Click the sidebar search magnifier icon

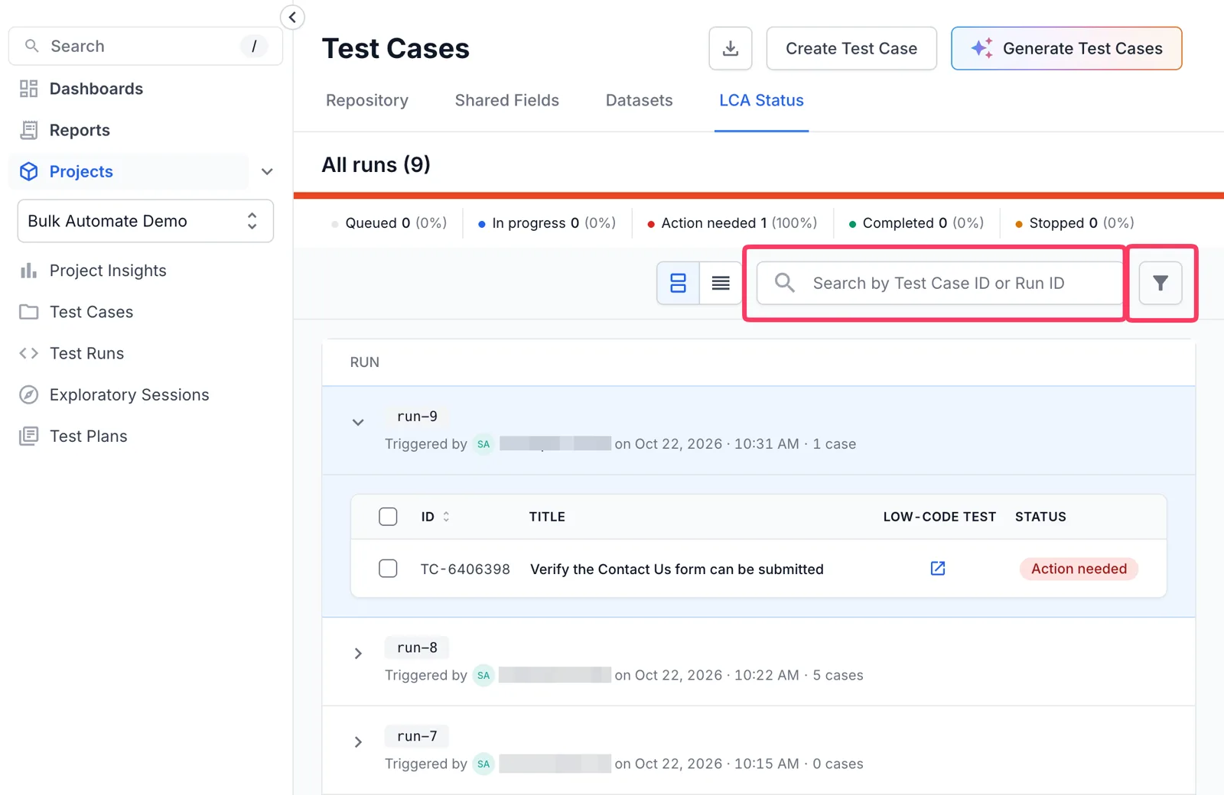[31, 46]
